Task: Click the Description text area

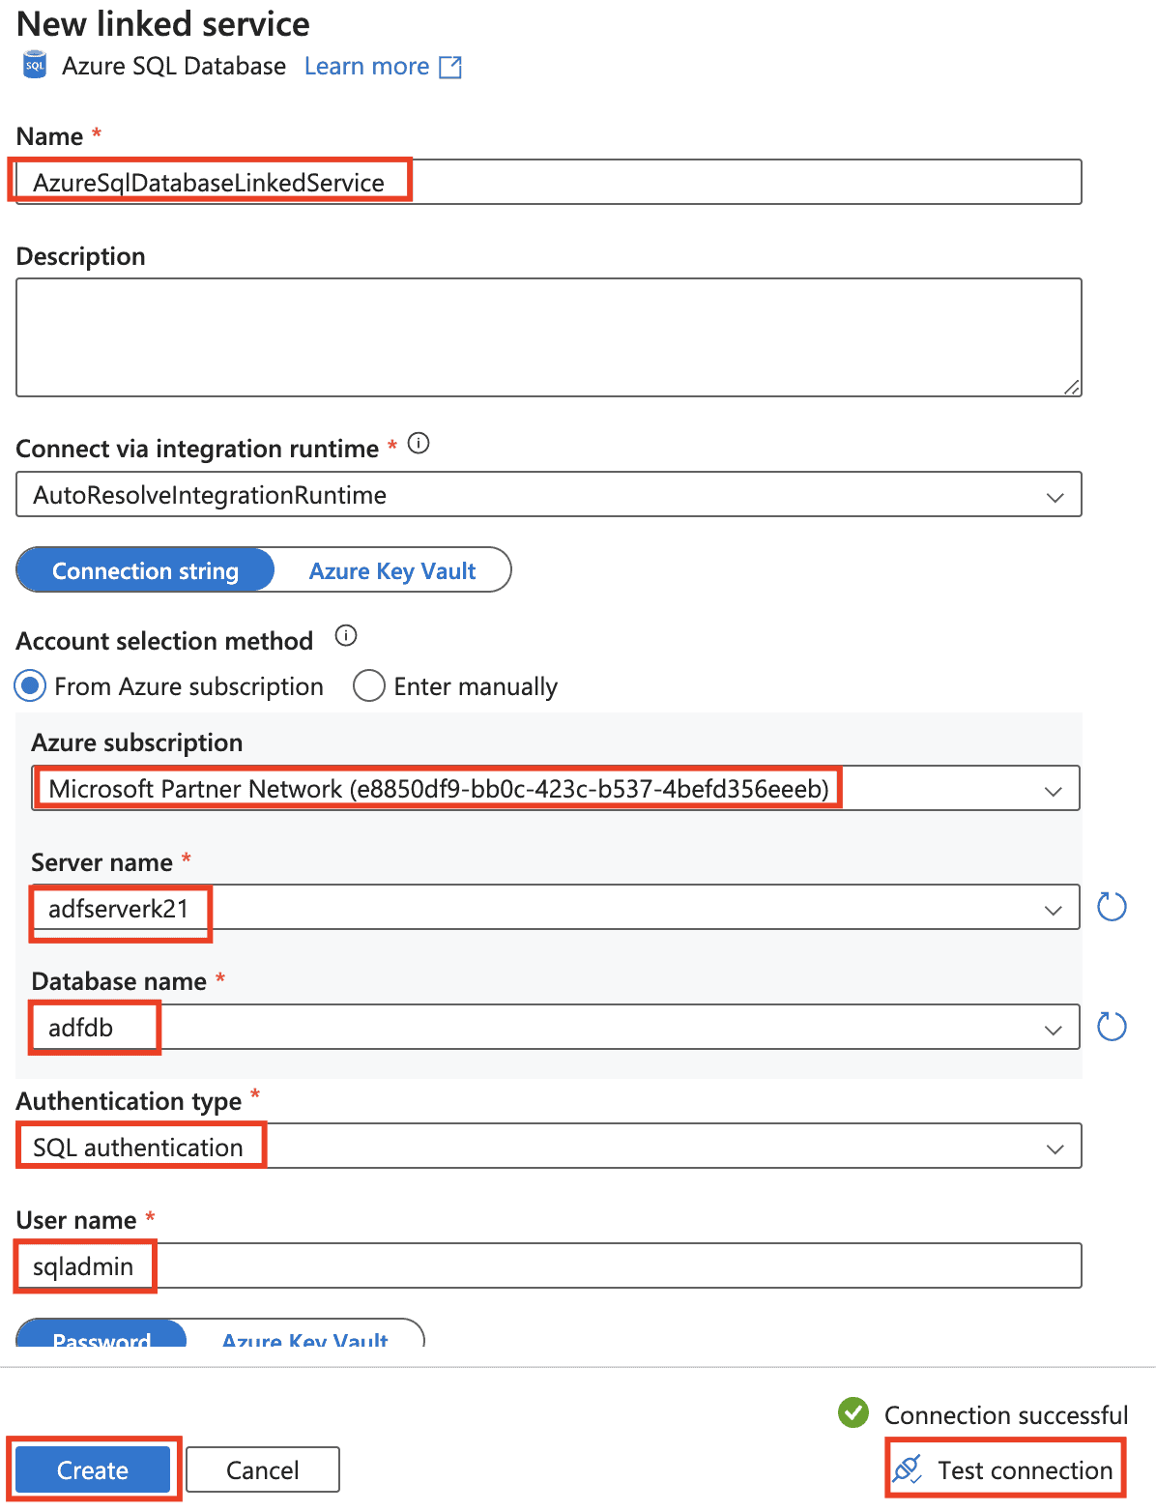Action: tap(548, 337)
